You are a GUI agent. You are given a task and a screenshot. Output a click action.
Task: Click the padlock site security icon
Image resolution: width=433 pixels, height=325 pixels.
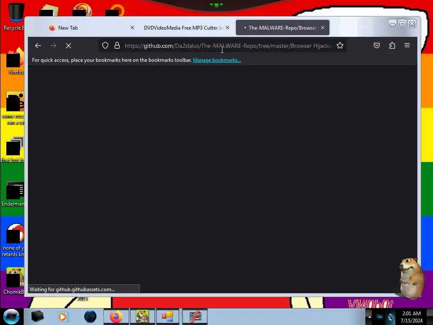(x=117, y=45)
